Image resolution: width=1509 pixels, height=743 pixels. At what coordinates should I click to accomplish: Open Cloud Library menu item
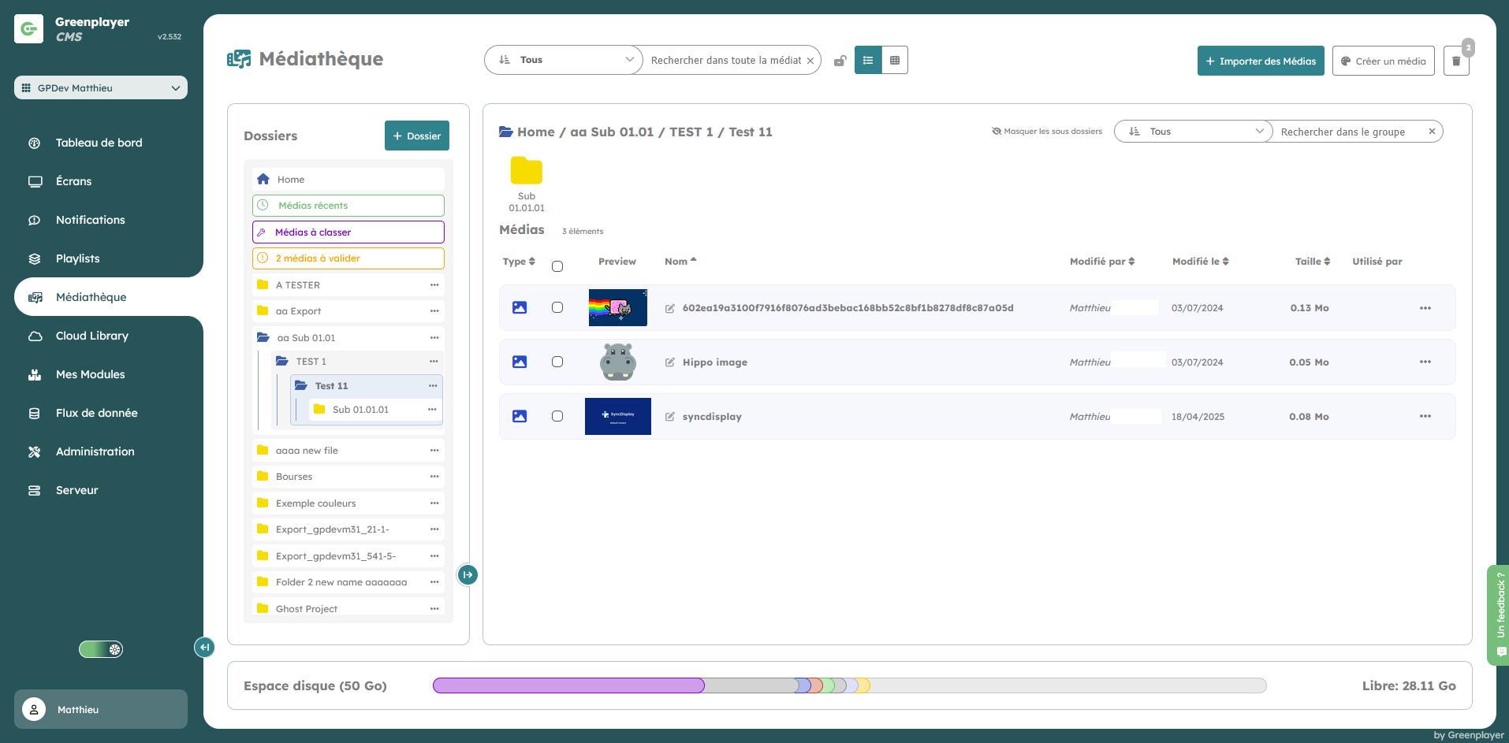pos(91,336)
